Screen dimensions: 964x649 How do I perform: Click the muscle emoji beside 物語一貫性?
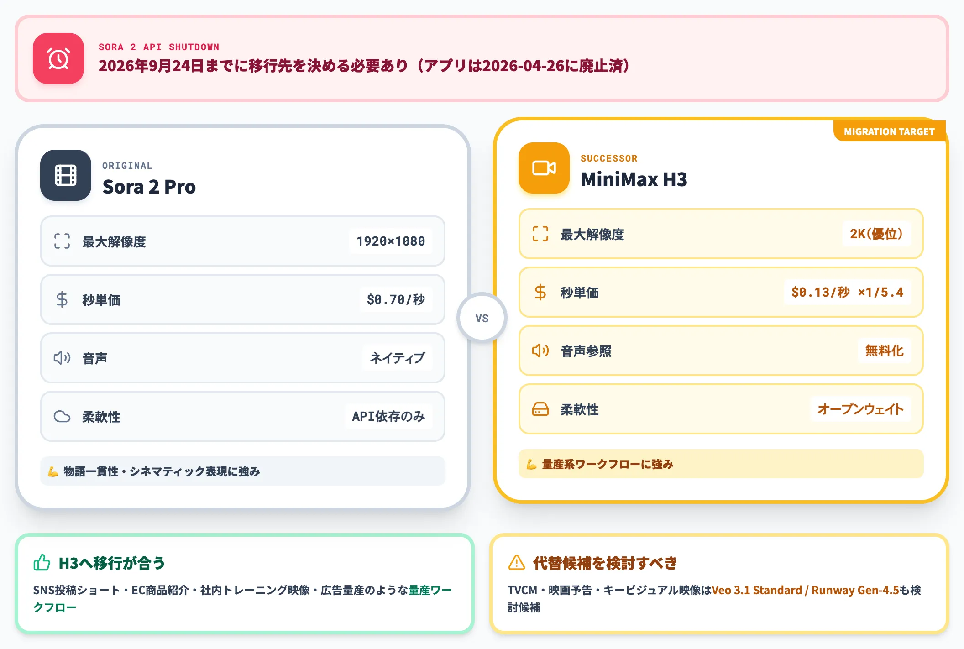[53, 471]
